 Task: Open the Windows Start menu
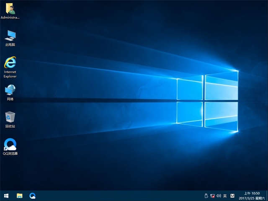tap(6, 196)
